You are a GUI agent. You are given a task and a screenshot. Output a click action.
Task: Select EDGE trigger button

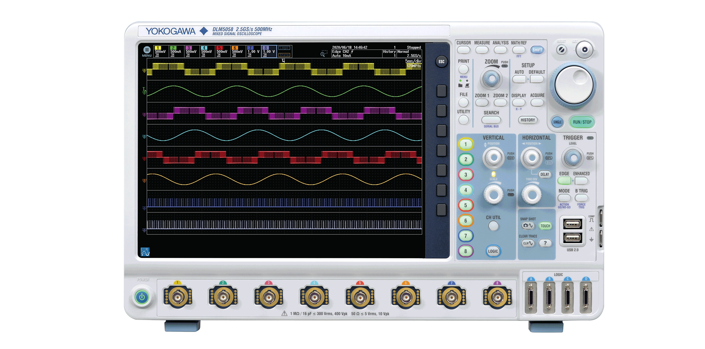coord(564,181)
